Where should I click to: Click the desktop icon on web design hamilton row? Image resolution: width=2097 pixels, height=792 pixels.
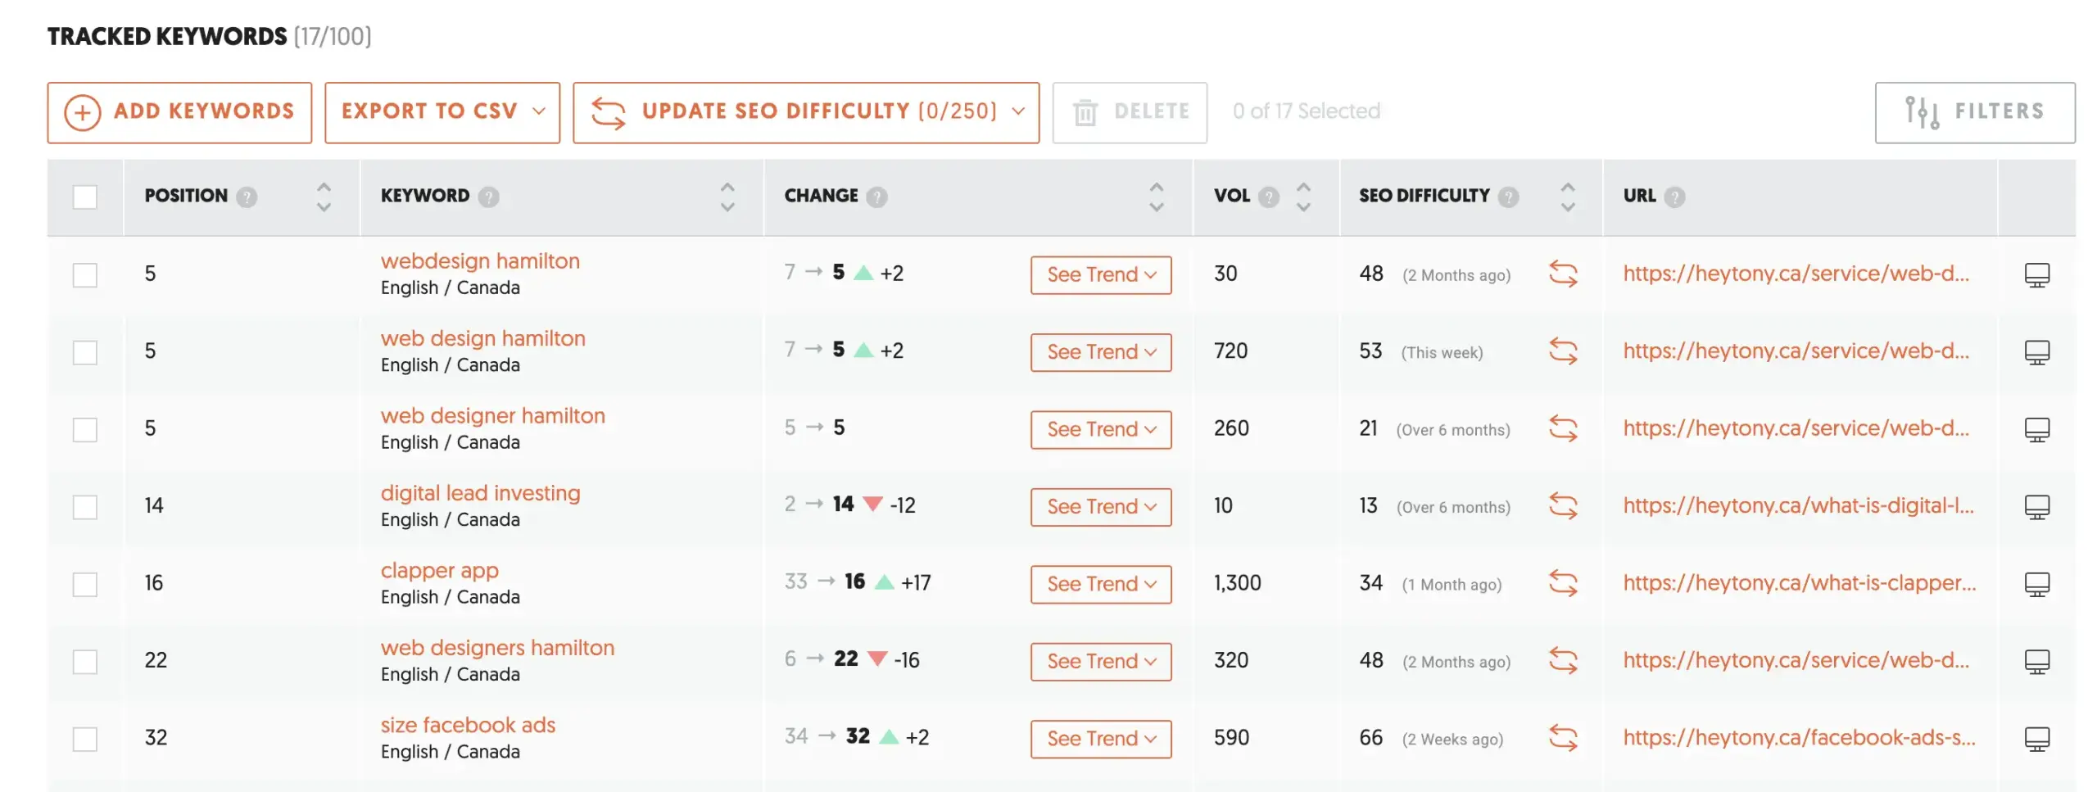click(x=2037, y=351)
